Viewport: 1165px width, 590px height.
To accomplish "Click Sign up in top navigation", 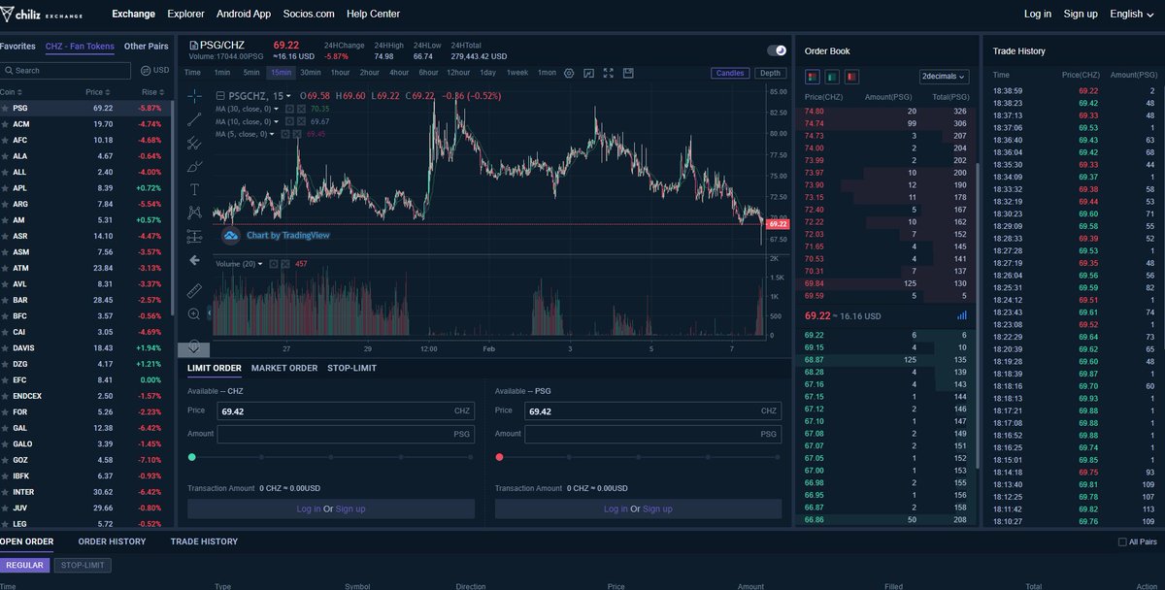I will (1081, 14).
